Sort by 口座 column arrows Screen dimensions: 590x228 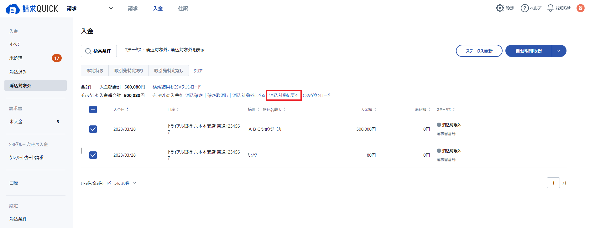[178, 109]
